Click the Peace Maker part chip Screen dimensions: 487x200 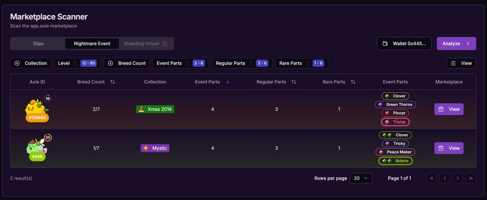point(395,152)
